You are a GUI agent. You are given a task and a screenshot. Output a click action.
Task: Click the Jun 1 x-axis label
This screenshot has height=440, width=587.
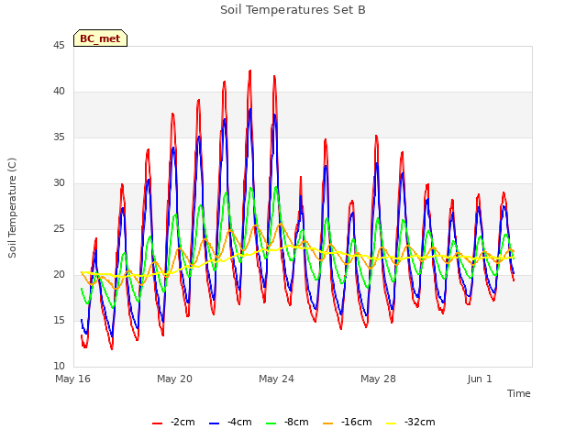click(480, 379)
